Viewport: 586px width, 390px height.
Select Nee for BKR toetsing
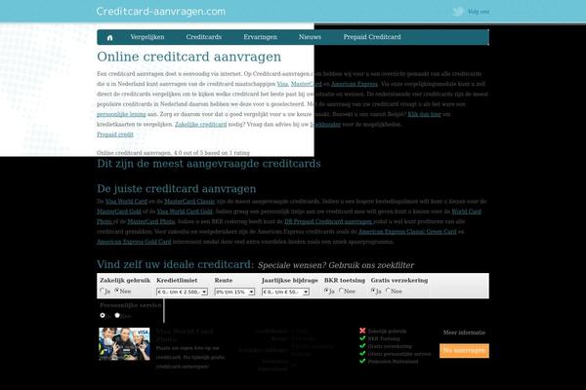tap(341, 291)
